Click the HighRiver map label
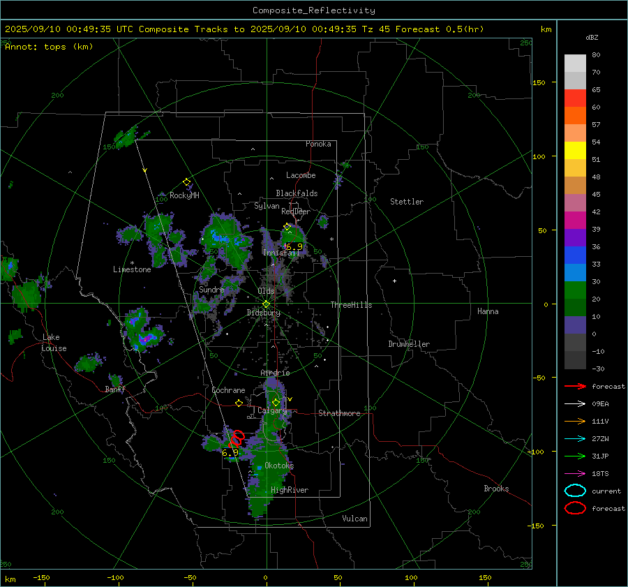The image size is (628, 587). point(290,490)
